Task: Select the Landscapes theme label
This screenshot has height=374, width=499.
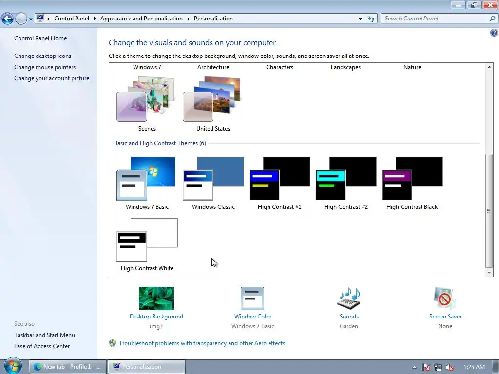Action: click(x=345, y=67)
